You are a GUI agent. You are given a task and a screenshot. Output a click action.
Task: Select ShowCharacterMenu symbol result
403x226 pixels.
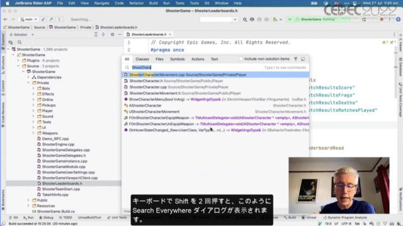(215, 99)
